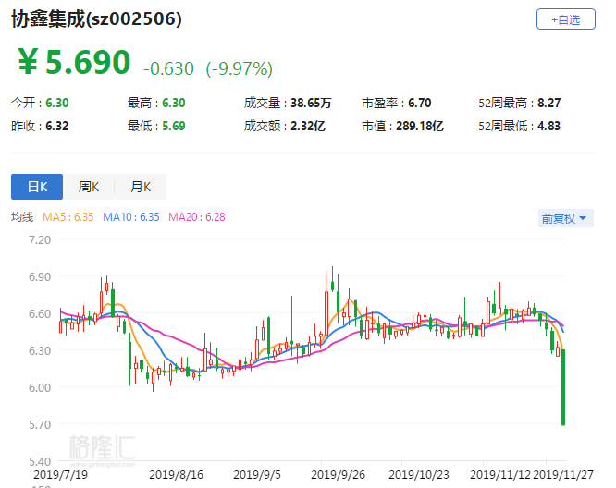
Task: Click the large green limit-down candlestick
Action: tap(563, 387)
